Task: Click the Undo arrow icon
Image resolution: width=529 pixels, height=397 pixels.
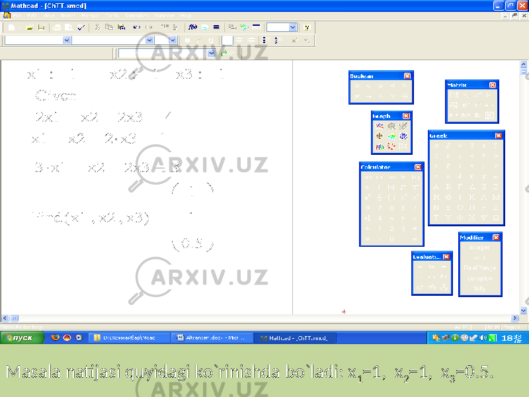Action: point(137,27)
